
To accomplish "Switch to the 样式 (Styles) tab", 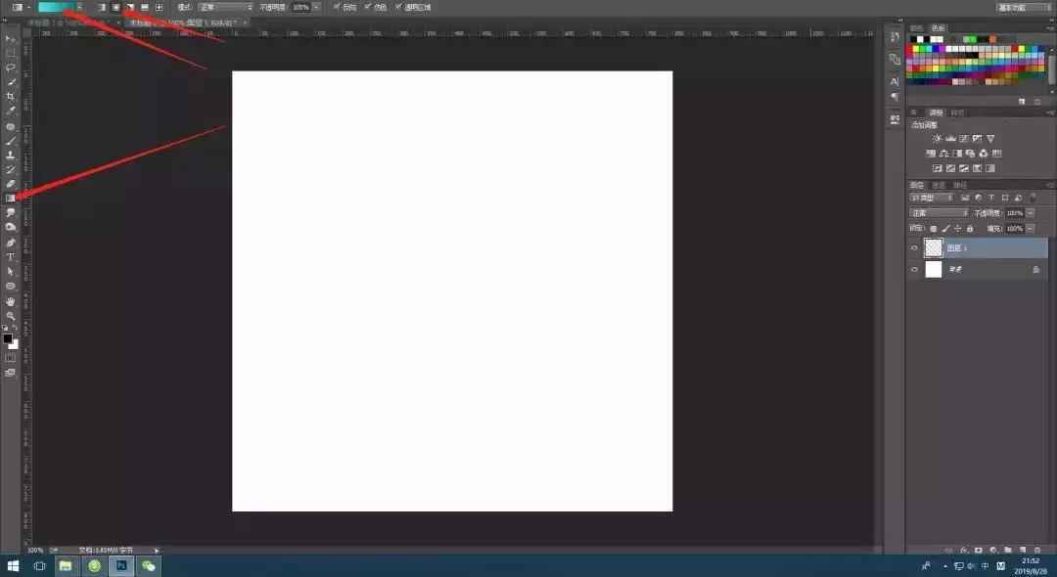I will [x=959, y=112].
